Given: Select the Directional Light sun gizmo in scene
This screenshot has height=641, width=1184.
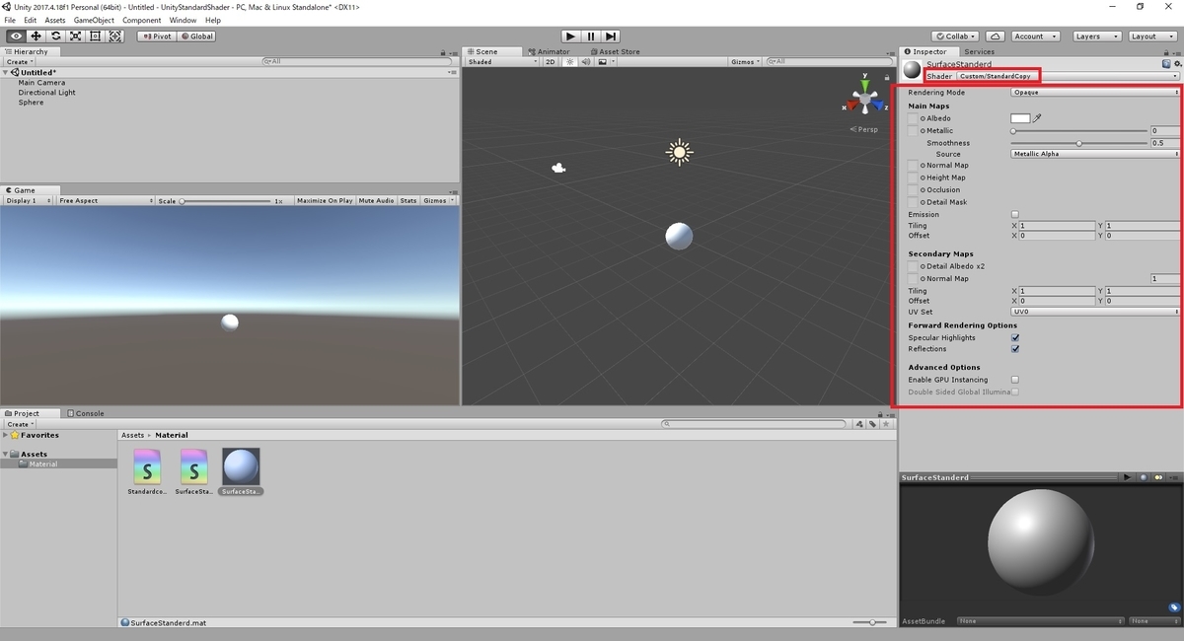Looking at the screenshot, I should tap(679, 152).
